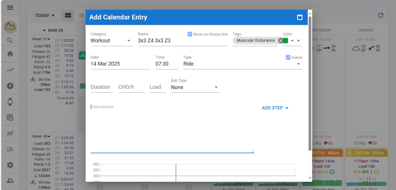Click in the Description text area
This screenshot has width=396, height=190.
(172, 128)
